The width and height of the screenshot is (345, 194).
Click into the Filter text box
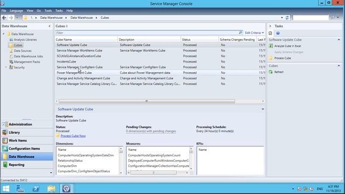(x=147, y=33)
